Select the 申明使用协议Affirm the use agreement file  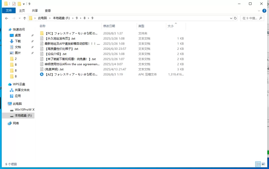pyautogui.click(x=72, y=64)
